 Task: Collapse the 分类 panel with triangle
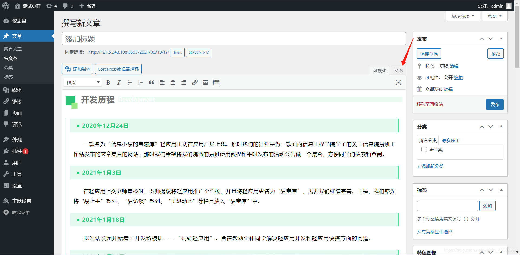(x=501, y=127)
